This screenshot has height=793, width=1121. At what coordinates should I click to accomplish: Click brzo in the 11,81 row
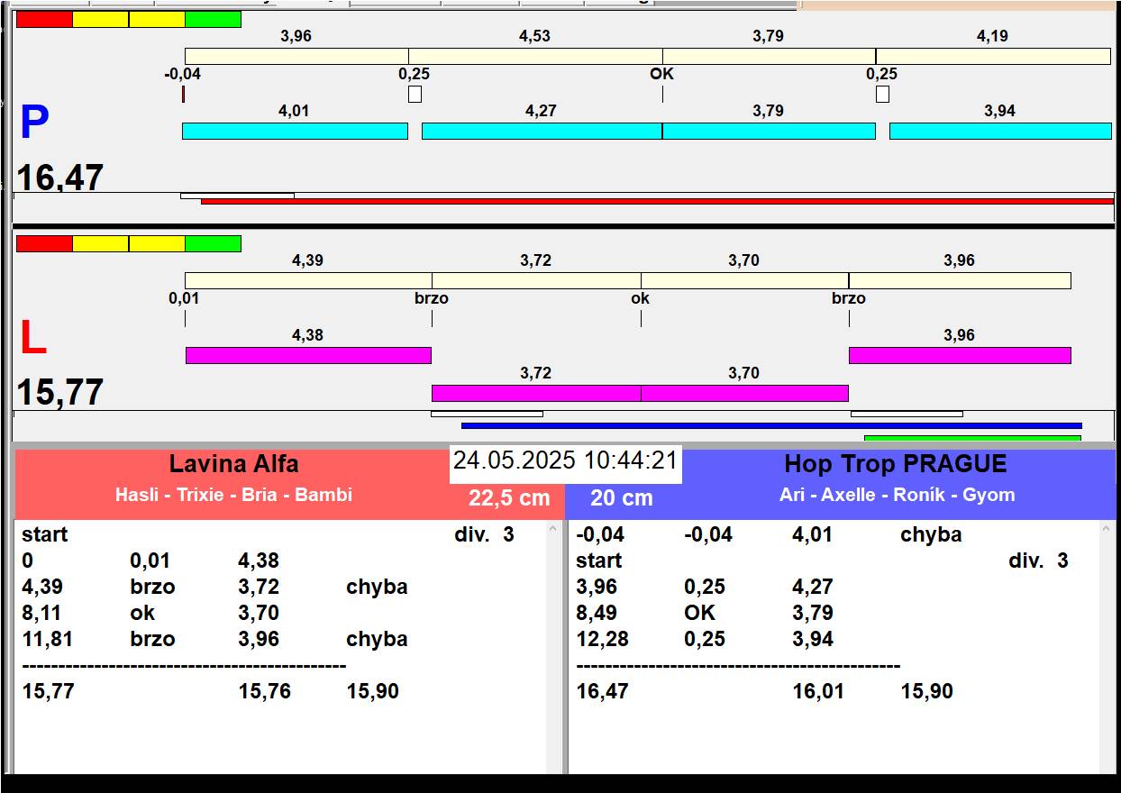click(x=152, y=639)
